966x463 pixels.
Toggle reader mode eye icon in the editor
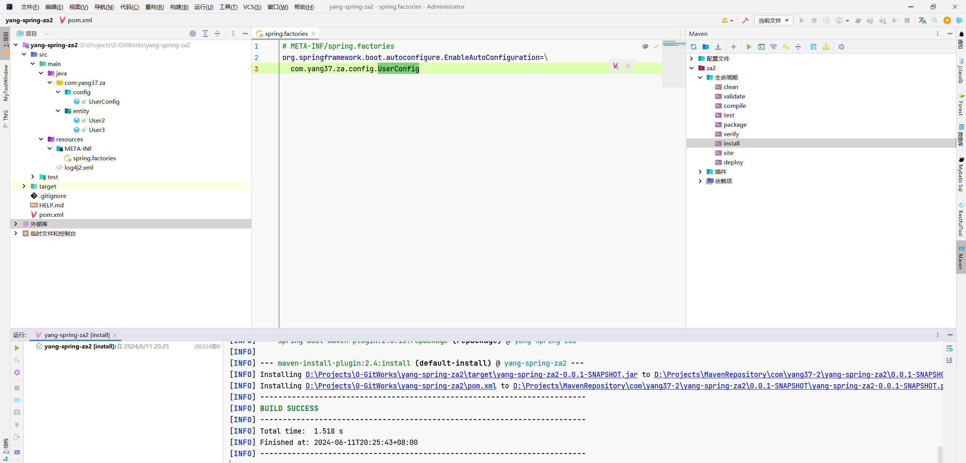click(x=645, y=46)
